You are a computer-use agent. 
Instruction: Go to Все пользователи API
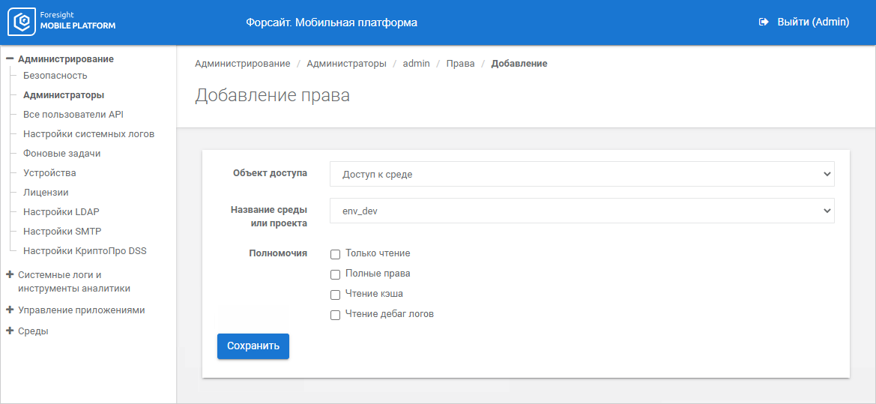point(73,115)
